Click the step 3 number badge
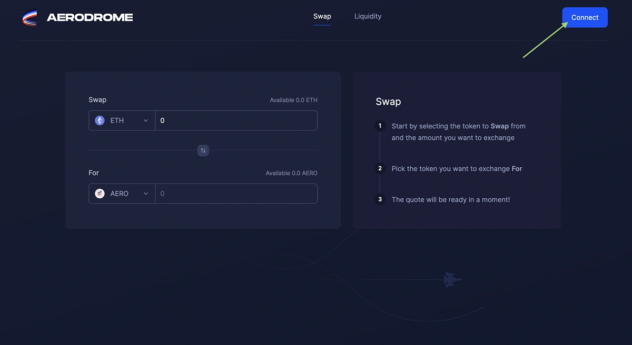Screen dimensions: 632x345 (x=380, y=200)
